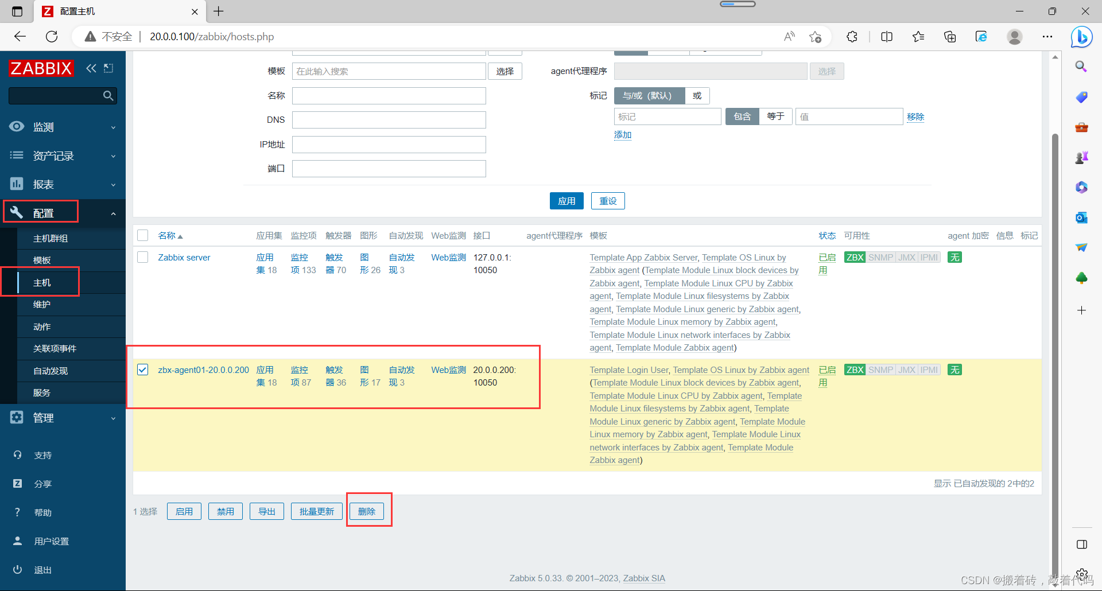Screen dimensions: 1102x591
Task: Click the 批量更新 button
Action: [x=317, y=511]
